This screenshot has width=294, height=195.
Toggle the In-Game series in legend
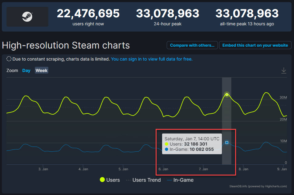point(180,180)
